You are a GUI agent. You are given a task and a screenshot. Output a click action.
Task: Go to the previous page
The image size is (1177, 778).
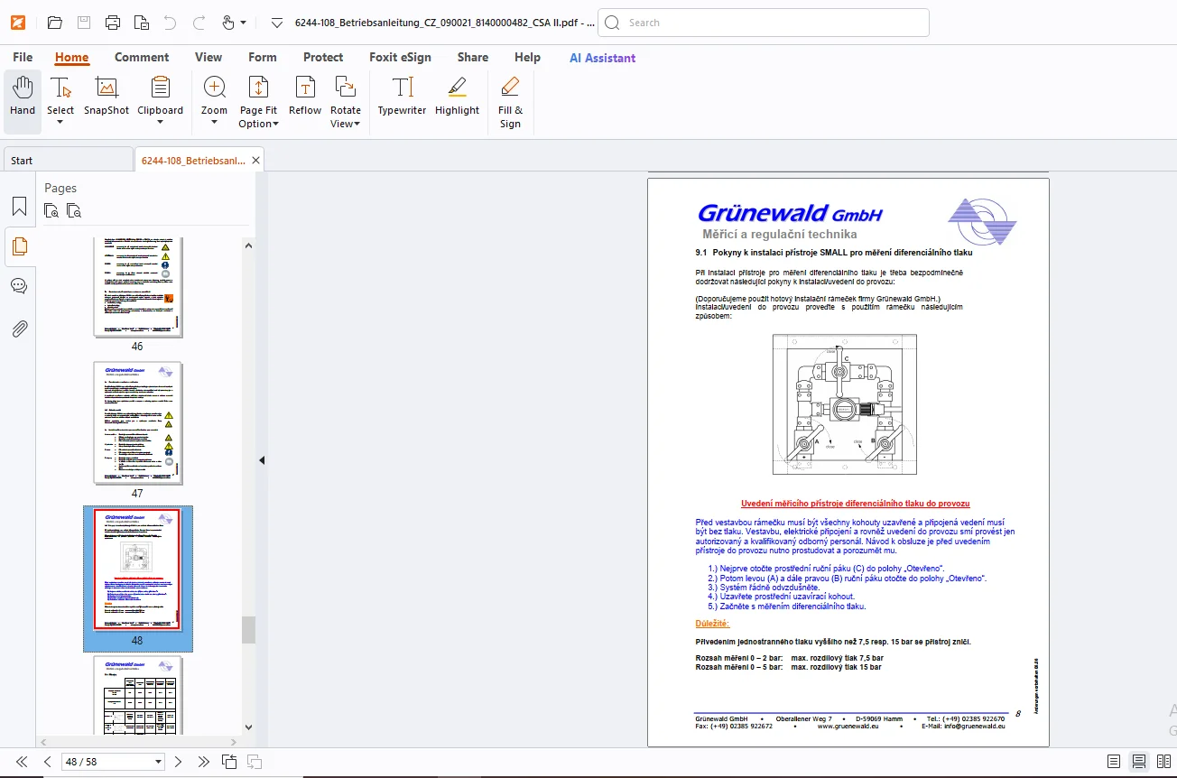pyautogui.click(x=48, y=762)
